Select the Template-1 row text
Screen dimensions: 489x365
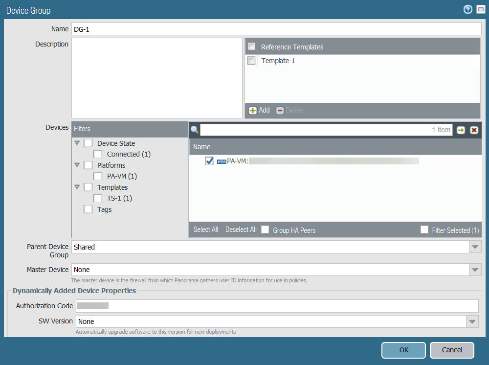(278, 61)
